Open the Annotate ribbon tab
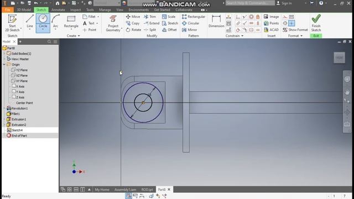 58,10
